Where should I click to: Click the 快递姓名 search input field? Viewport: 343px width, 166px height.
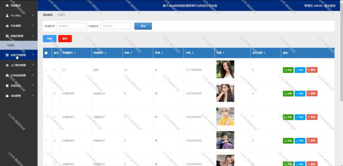(116, 26)
